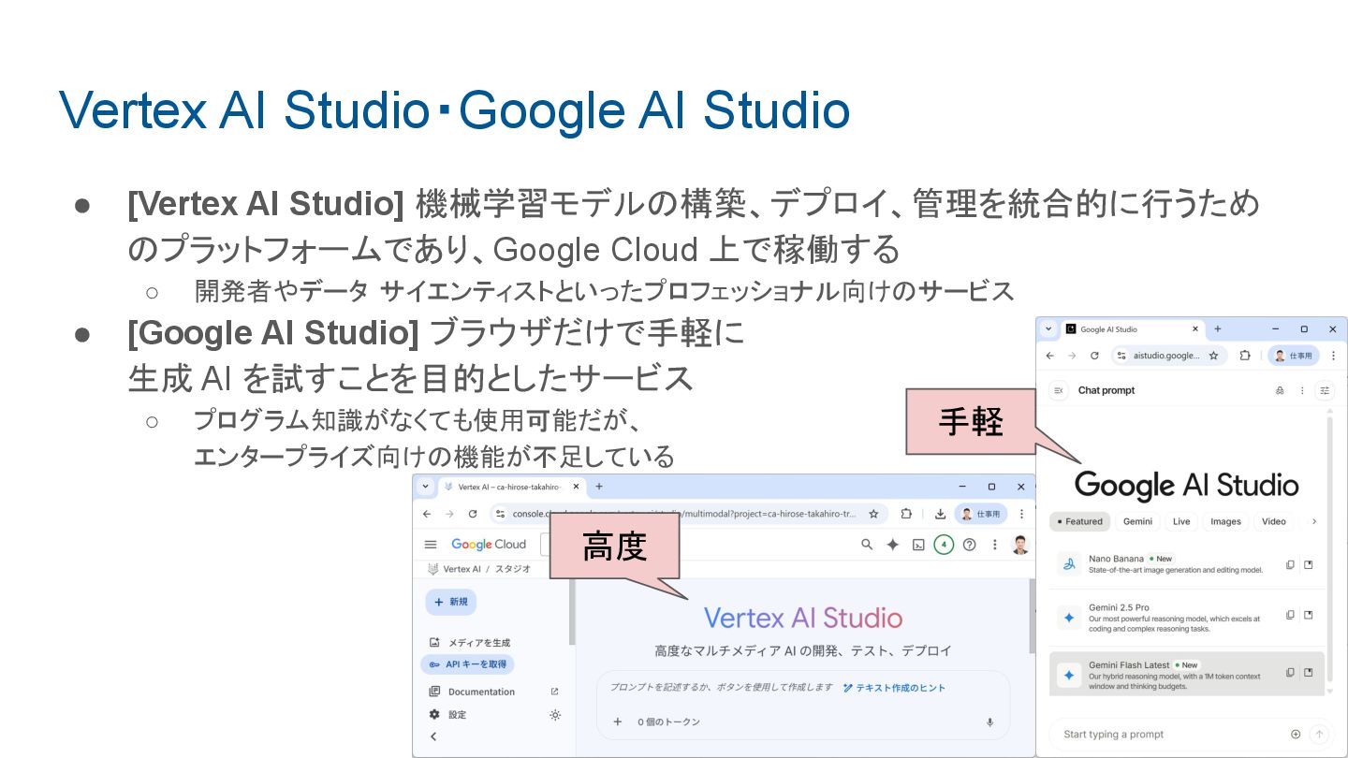Image resolution: width=1348 pixels, height=758 pixels.
Task: Open the Google Cloud hamburger navigation menu
Action: 431,545
